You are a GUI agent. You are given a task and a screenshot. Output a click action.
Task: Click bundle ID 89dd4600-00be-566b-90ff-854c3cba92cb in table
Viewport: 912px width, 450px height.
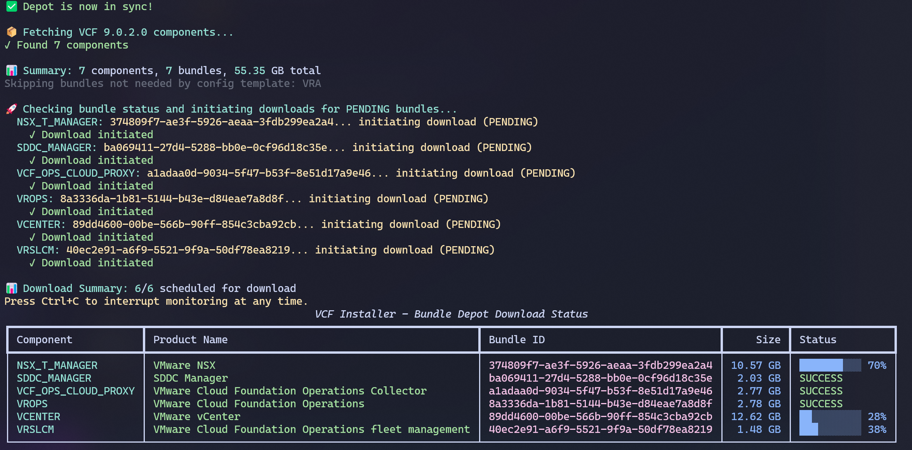pyautogui.click(x=600, y=417)
